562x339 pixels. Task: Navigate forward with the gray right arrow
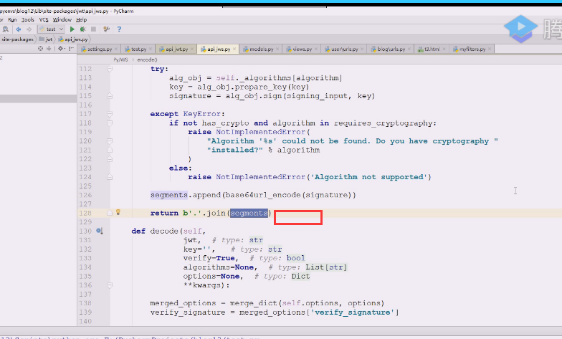pyautogui.click(x=29, y=29)
